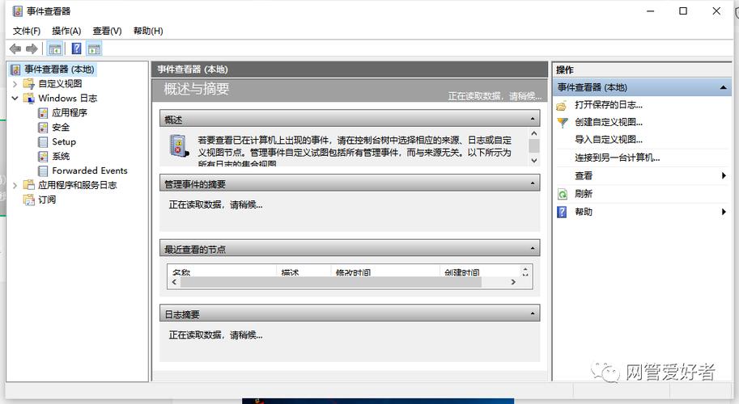Select the Forwarded Events log
This screenshot has width=739, height=404.
pos(89,170)
